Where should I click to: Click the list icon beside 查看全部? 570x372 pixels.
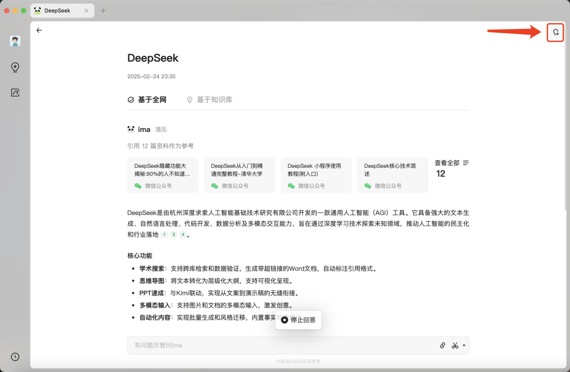click(465, 163)
